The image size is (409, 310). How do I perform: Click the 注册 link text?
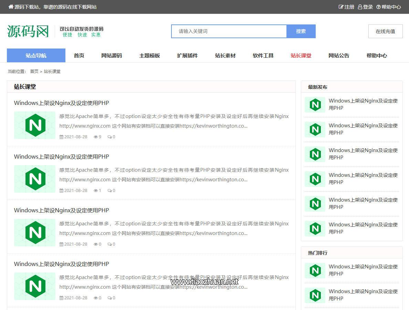tap(349, 7)
